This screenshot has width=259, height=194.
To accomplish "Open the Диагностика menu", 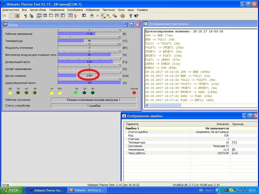I will 11,10.
